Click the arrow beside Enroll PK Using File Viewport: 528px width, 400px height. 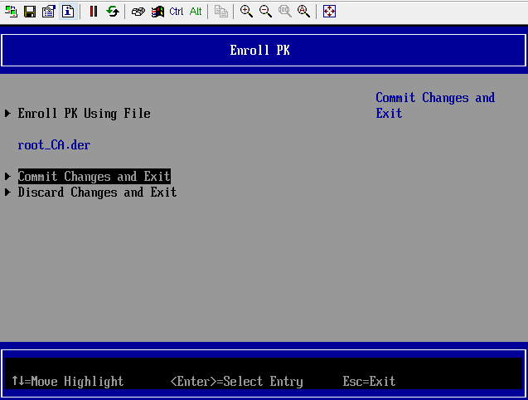pos(8,113)
